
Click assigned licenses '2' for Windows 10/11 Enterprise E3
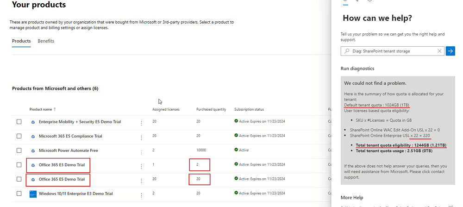pyautogui.click(x=153, y=194)
